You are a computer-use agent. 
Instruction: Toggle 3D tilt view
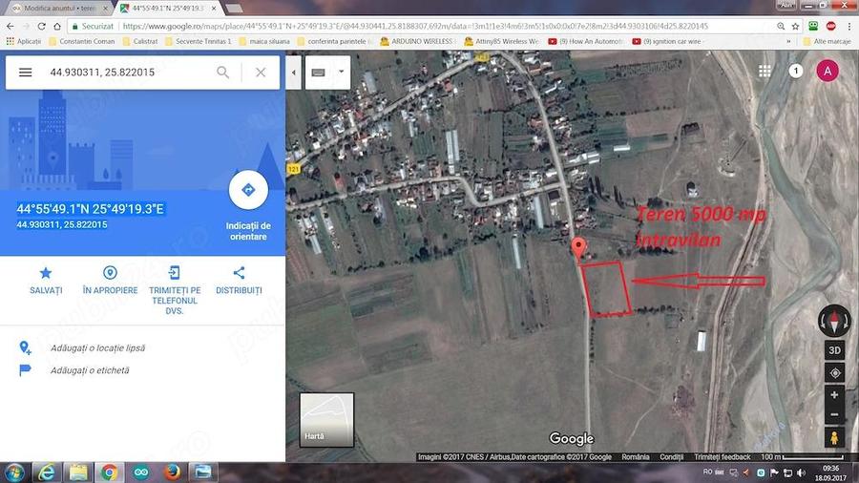pos(834,350)
